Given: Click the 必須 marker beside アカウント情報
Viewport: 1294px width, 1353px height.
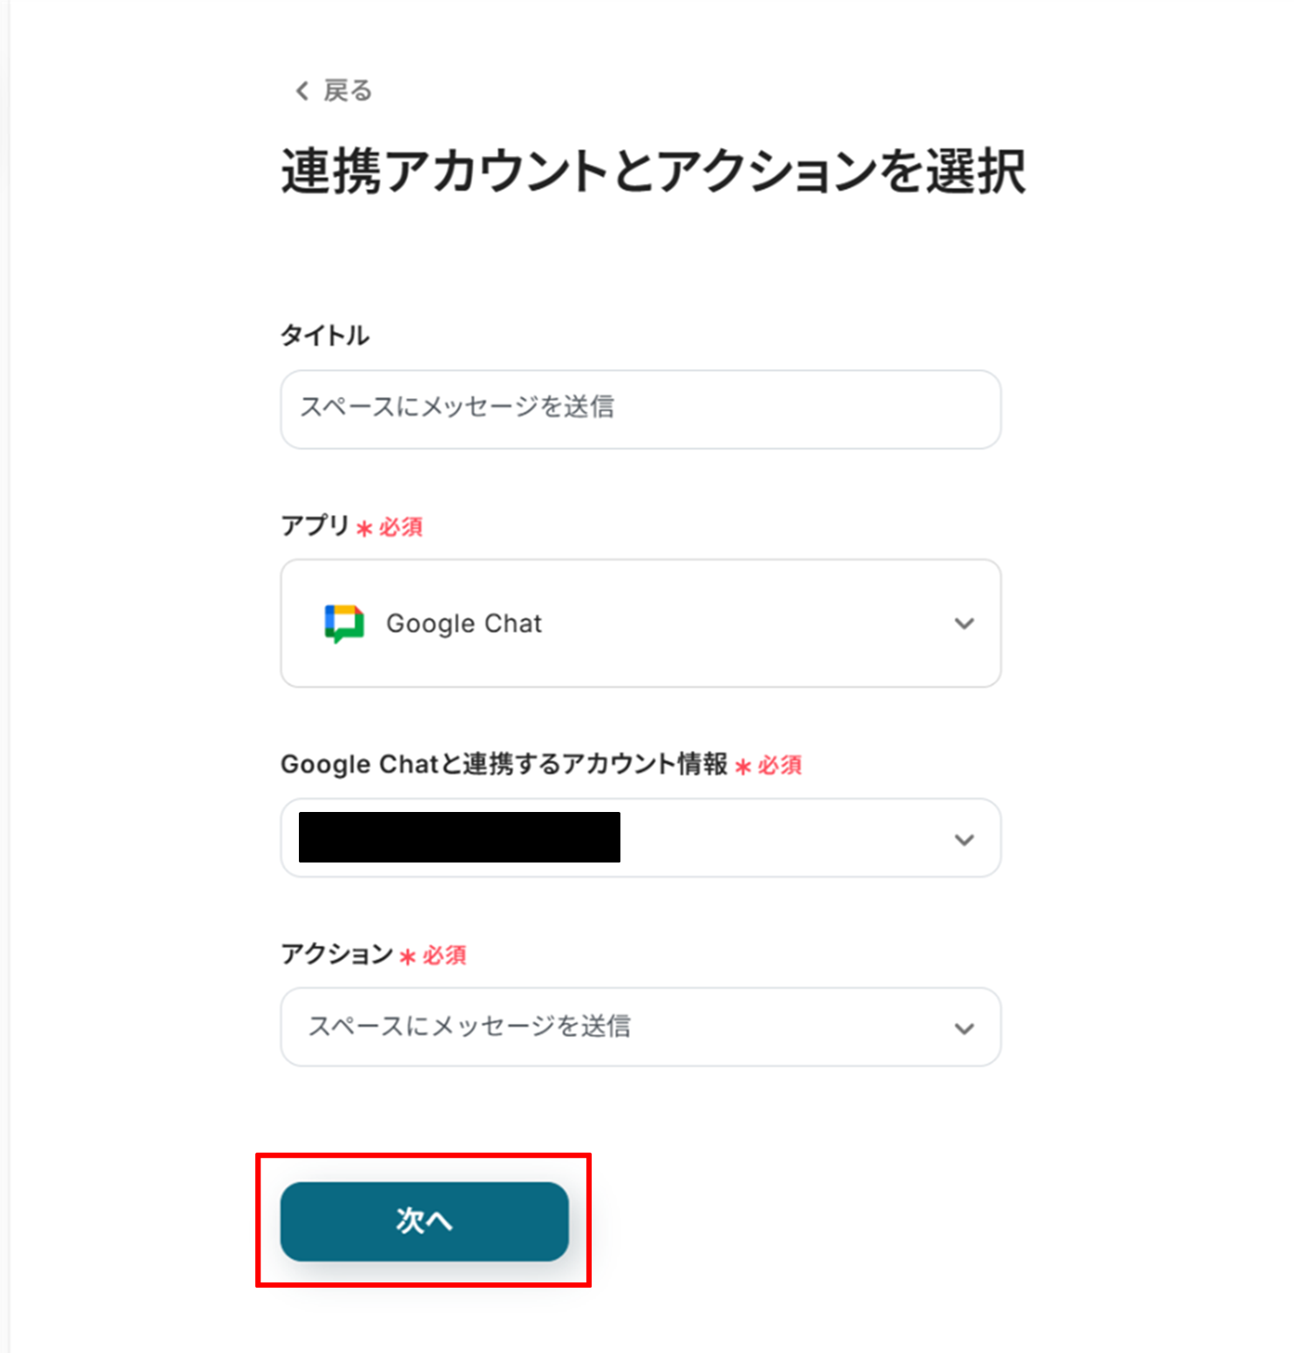Looking at the screenshot, I should pyautogui.click(x=780, y=765).
